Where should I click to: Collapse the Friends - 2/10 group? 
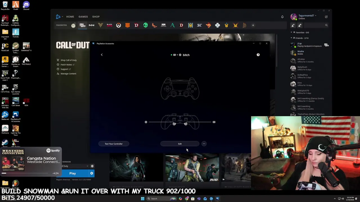coord(291,38)
